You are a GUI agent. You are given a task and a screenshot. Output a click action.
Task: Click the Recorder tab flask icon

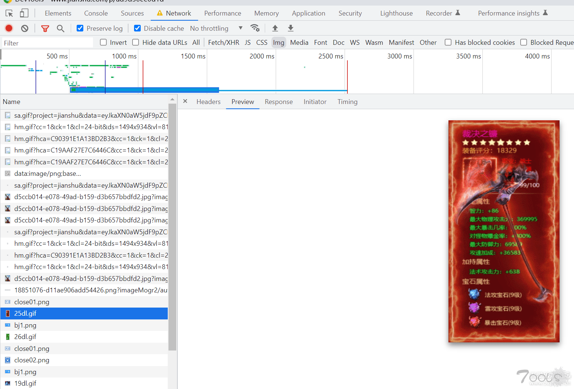458,13
